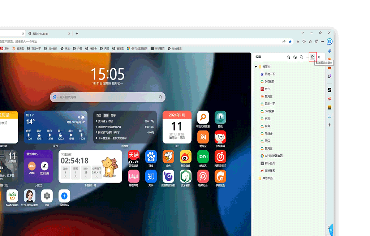Open GPT浏览器官网 on the bookmarks bar
The image size is (370, 236).
137,49
